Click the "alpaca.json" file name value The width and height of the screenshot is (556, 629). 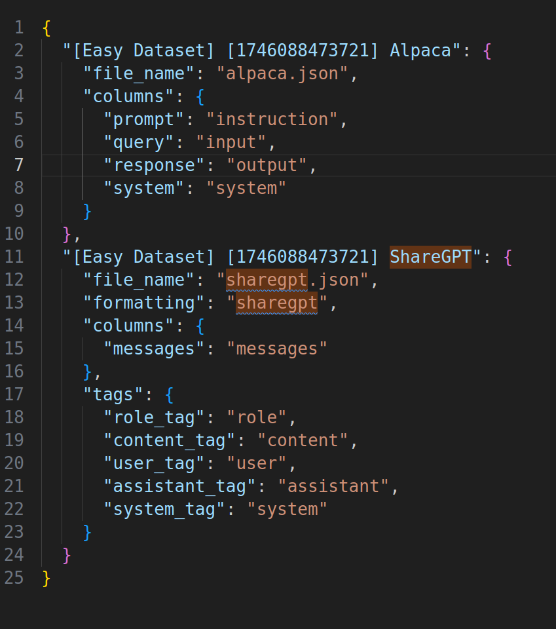point(282,74)
